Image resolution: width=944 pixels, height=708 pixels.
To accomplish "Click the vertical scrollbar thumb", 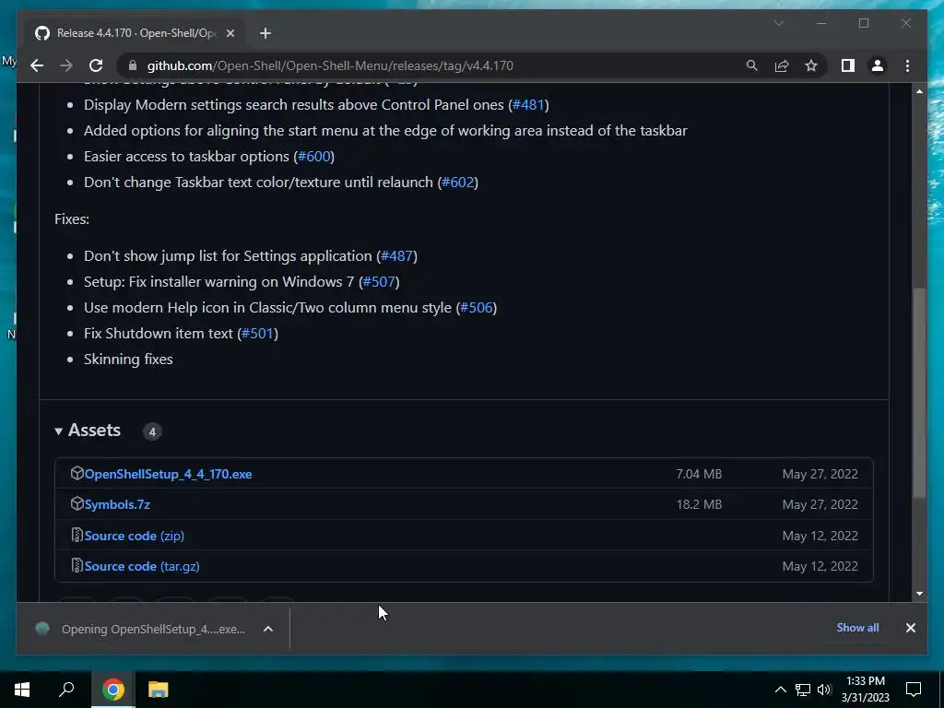I will tap(919, 393).
